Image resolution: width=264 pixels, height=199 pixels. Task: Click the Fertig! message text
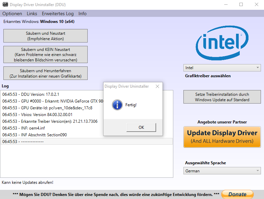point(131,105)
